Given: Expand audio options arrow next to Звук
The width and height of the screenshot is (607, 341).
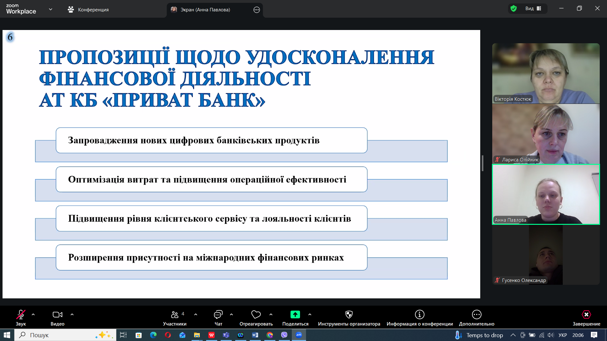Looking at the screenshot, I should pyautogui.click(x=33, y=314).
